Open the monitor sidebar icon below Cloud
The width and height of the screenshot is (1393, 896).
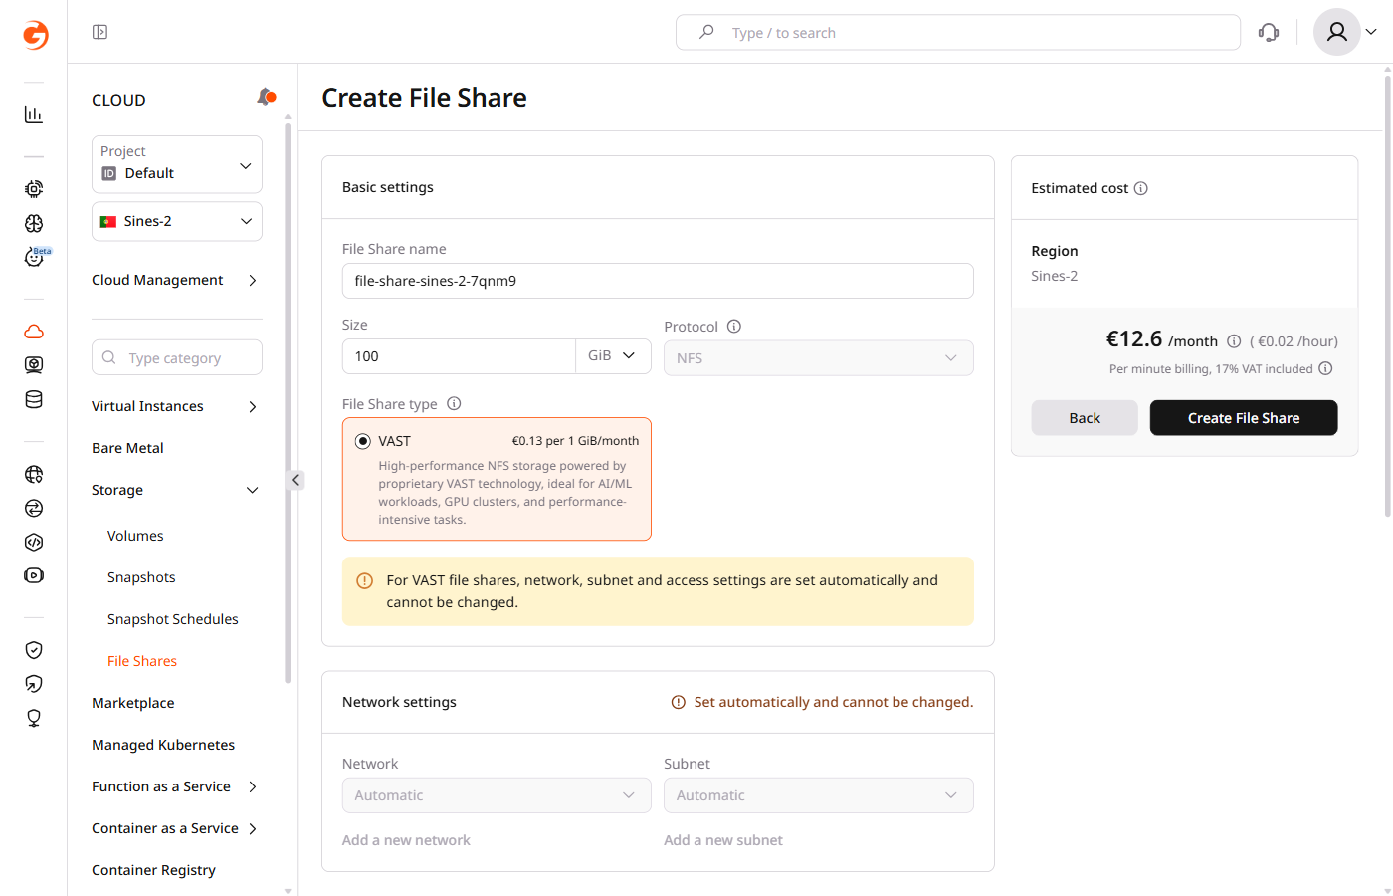click(x=34, y=365)
